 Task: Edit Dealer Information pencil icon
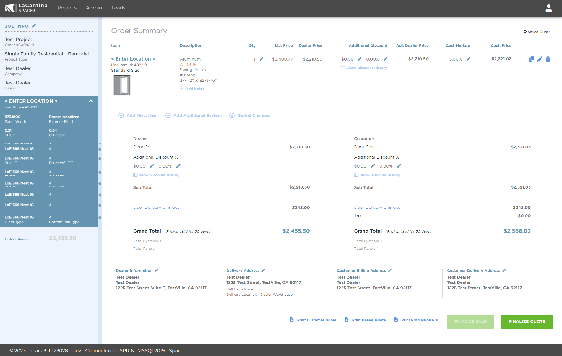[x=156, y=270]
